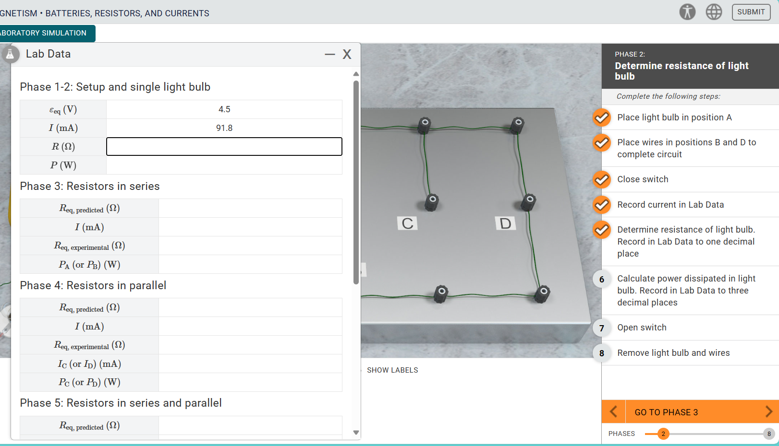Click the globe language icon

coord(714,12)
